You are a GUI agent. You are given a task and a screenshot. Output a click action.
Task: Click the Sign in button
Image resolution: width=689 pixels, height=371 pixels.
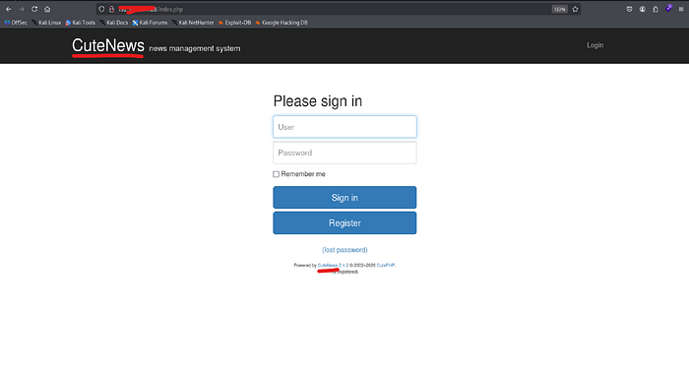pyautogui.click(x=344, y=198)
